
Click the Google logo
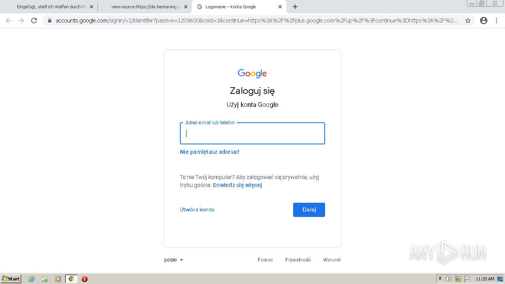click(252, 73)
